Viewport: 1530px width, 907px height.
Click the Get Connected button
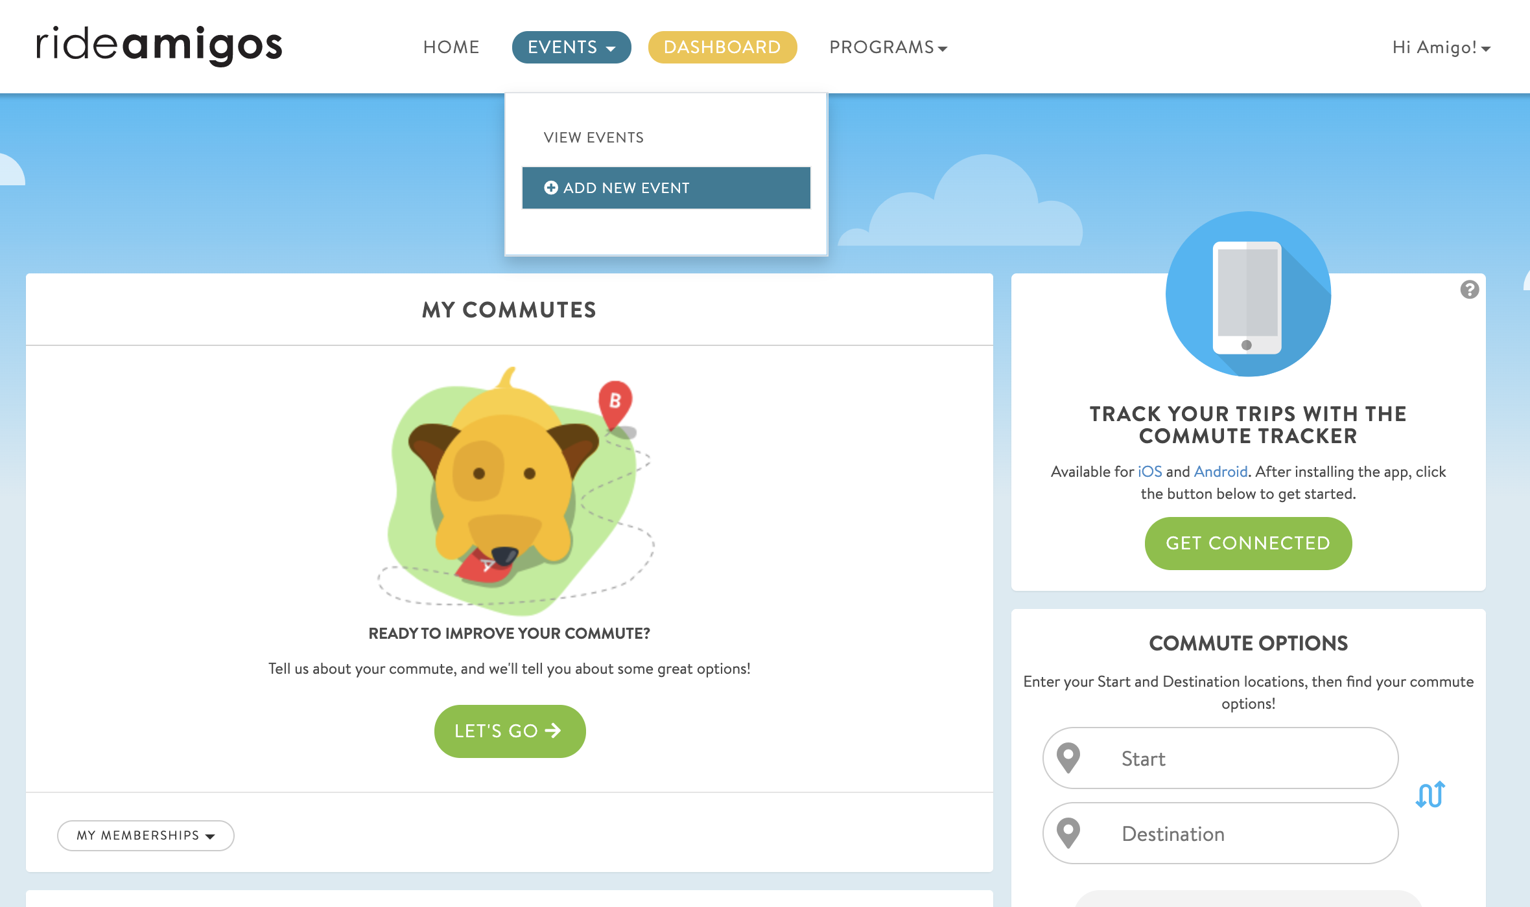(1248, 543)
